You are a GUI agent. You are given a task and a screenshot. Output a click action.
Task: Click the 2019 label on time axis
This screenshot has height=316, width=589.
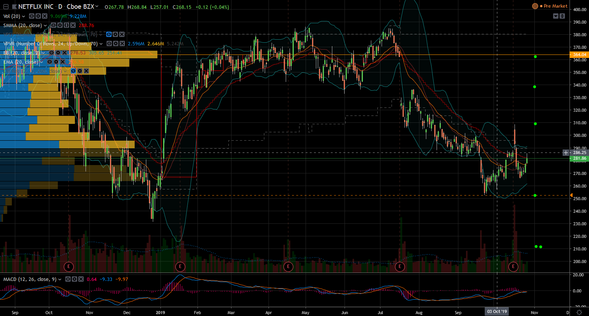160,313
